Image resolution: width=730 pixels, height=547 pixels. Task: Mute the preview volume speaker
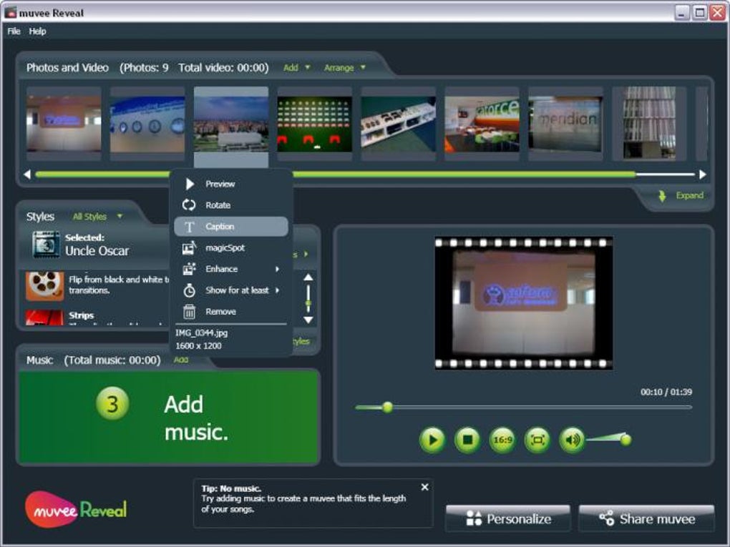pyautogui.click(x=572, y=440)
